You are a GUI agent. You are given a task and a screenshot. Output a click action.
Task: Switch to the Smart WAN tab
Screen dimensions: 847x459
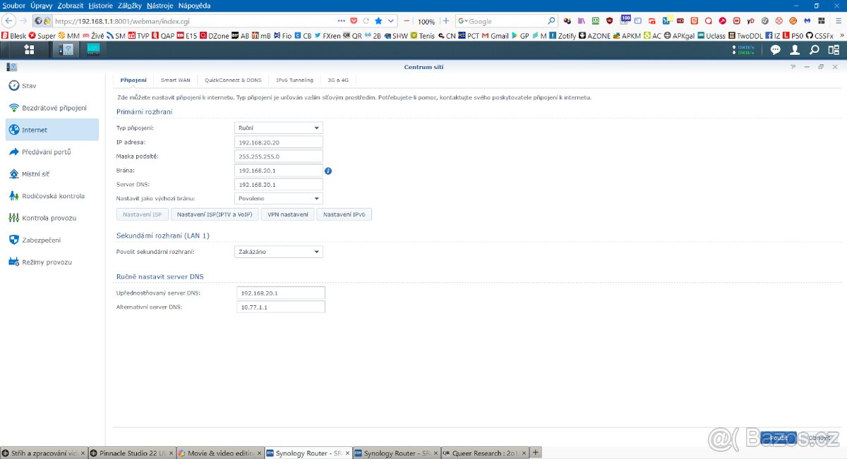point(175,80)
